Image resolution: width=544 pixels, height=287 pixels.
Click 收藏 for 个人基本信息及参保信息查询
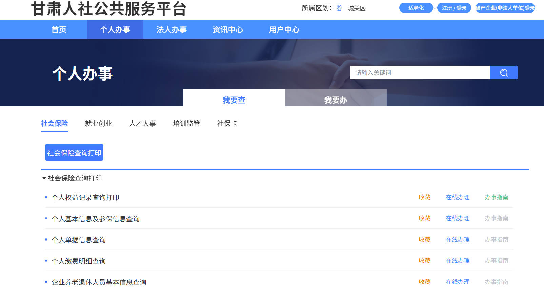(x=425, y=218)
